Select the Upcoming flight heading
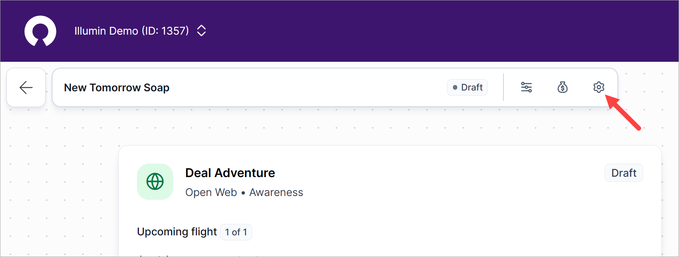679x257 pixels. pyautogui.click(x=177, y=232)
